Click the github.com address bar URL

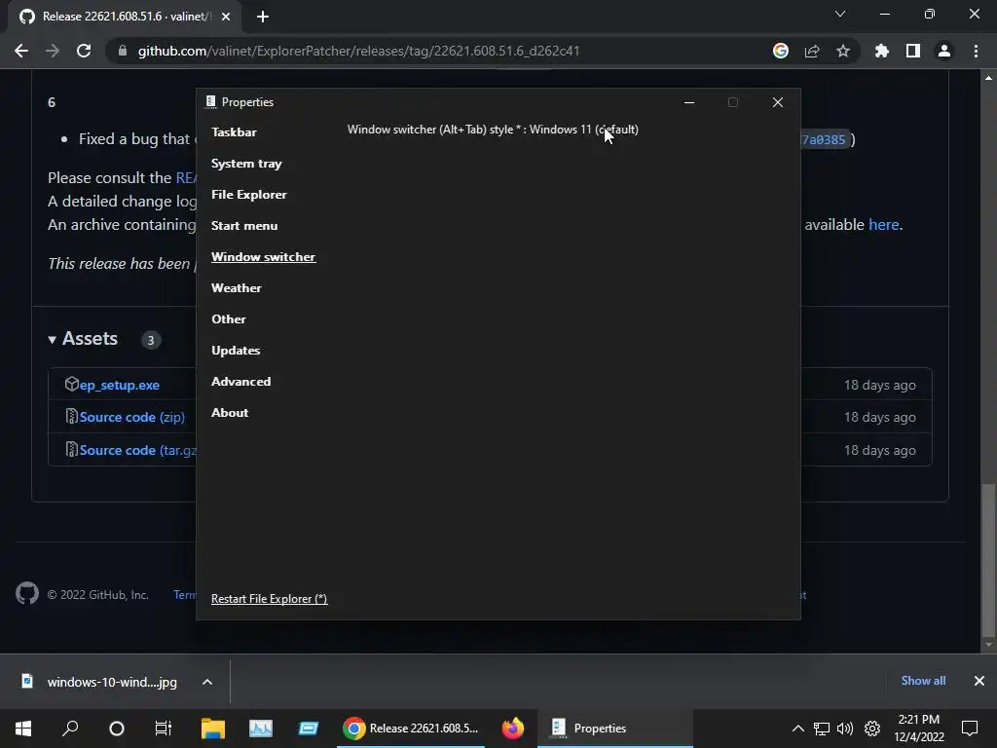click(358, 51)
